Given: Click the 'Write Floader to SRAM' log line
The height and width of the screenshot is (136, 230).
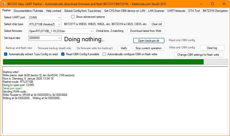Looking at the screenshot, I should pos(35,95).
